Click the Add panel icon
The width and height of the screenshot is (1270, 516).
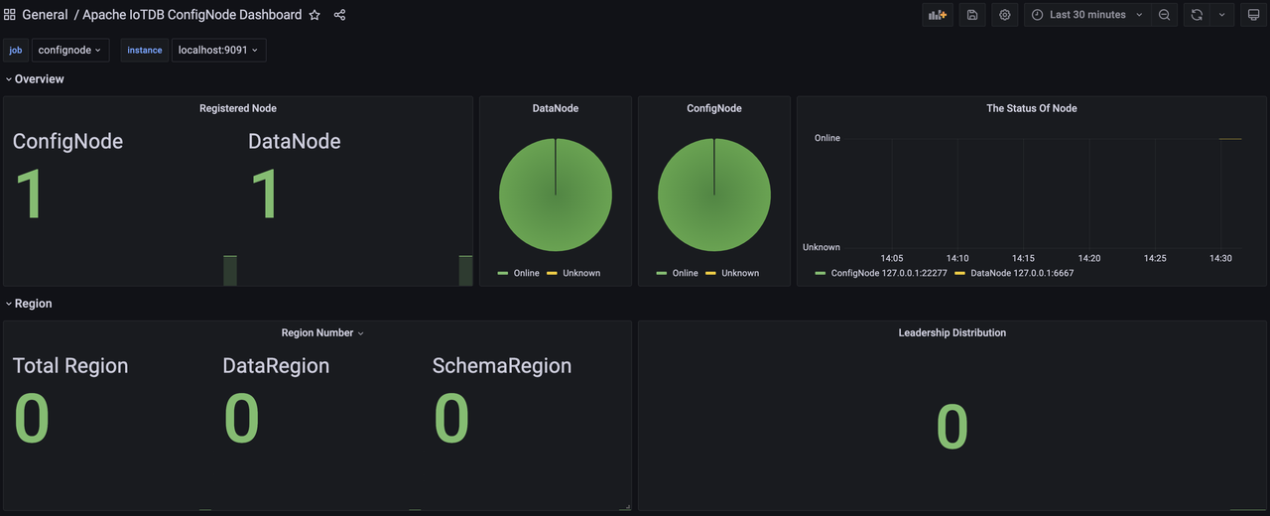coord(937,15)
